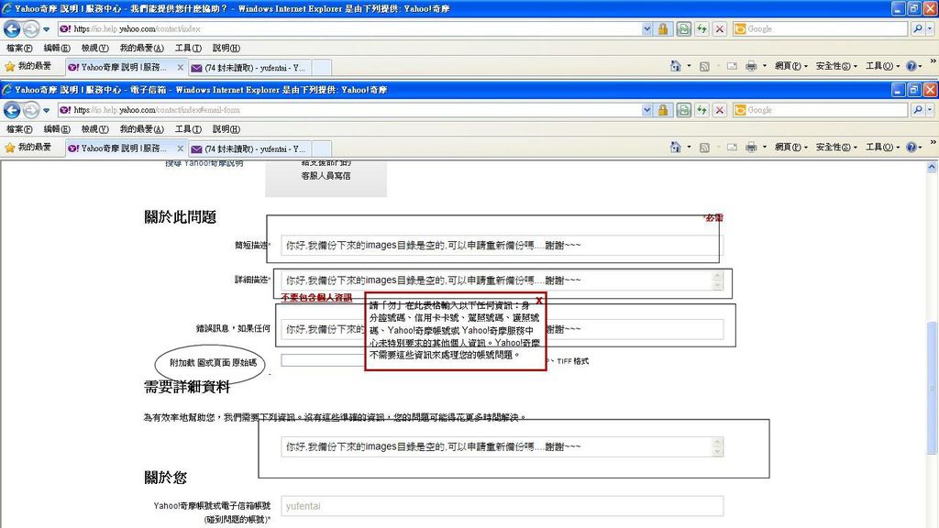Click the read mail icon in 電子信箱 window

732,148
